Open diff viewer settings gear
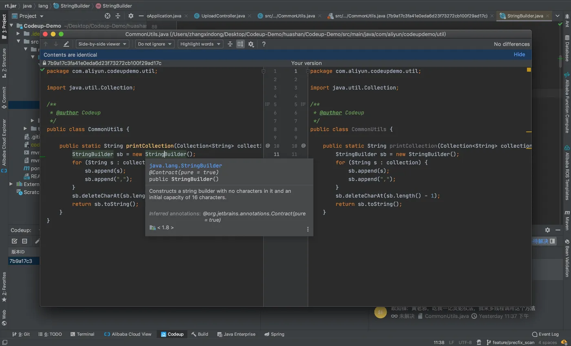 tap(251, 44)
